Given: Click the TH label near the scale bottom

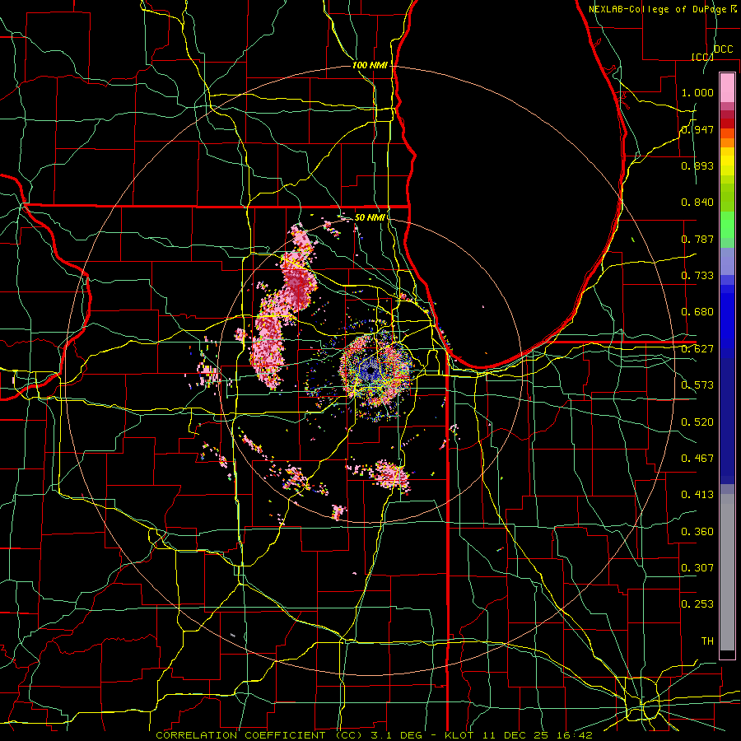Looking at the screenshot, I should coord(707,641).
